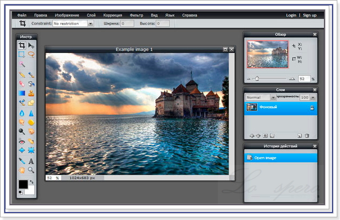This screenshot has height=220, width=340.
Task: Choose the Lasso tool
Action: pos(31,54)
